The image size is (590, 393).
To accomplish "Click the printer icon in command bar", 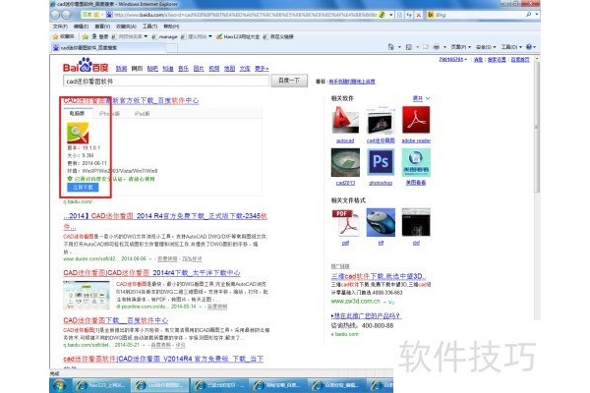I will [436, 46].
